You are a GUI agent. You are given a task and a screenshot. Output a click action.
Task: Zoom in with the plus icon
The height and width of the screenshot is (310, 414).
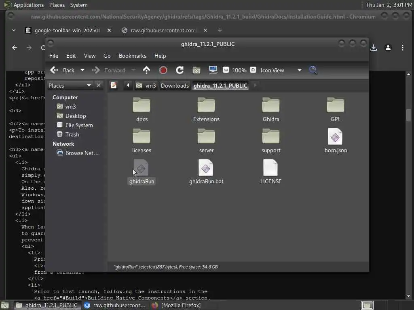tap(253, 70)
